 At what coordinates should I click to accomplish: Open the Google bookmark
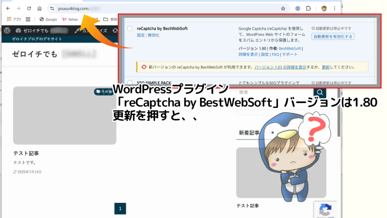coord(48,19)
